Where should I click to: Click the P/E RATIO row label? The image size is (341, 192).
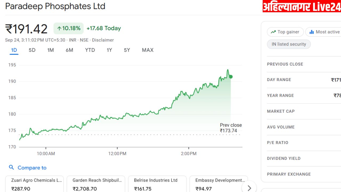(x=278, y=143)
